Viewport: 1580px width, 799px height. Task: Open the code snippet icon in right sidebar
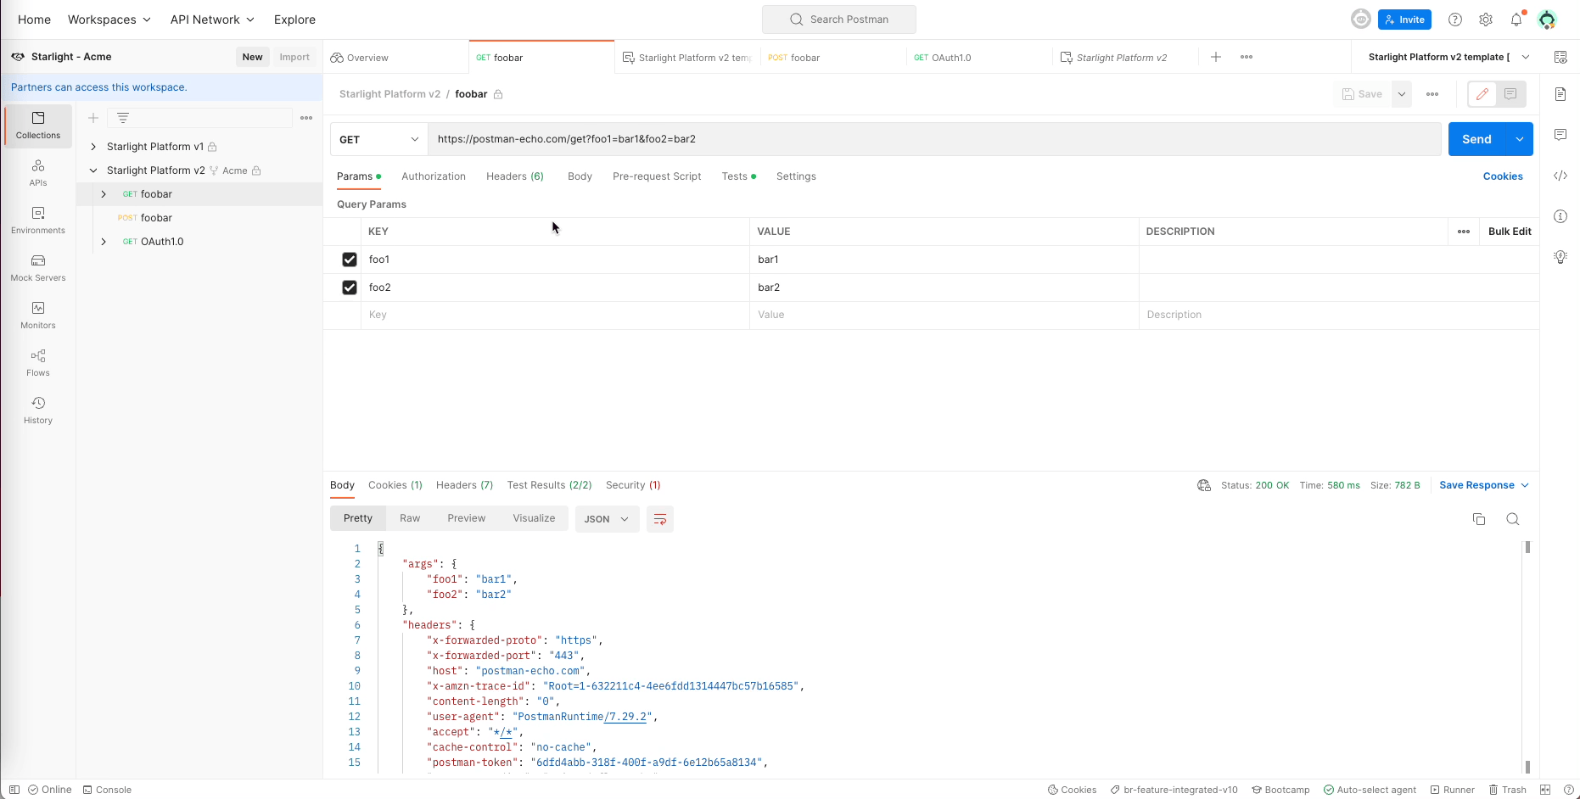1560,176
